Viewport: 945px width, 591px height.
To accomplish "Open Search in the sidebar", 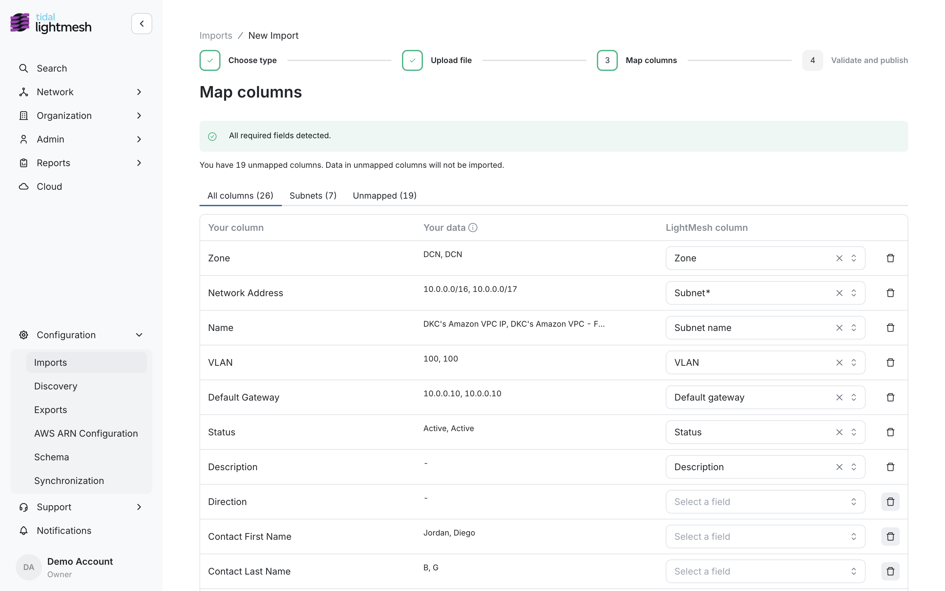I will coord(81,68).
